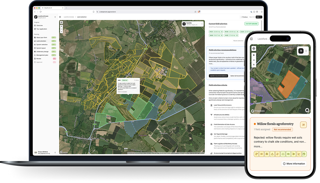Click the browser address bar URL
Viewport: 320px width, 183px height.
(x=108, y=12)
